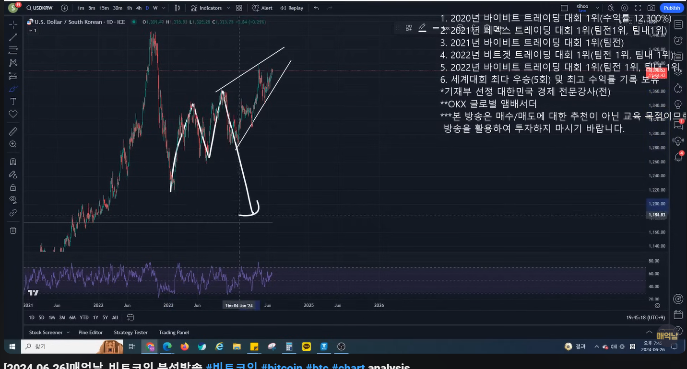Open the Stock Screener tab
687x369 pixels.
(x=46, y=332)
